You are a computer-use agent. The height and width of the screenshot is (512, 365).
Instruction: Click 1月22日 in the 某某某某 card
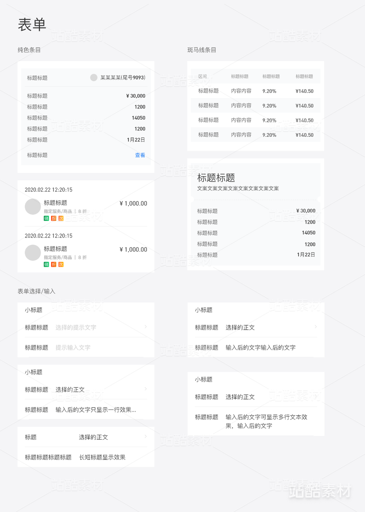pyautogui.click(x=136, y=140)
